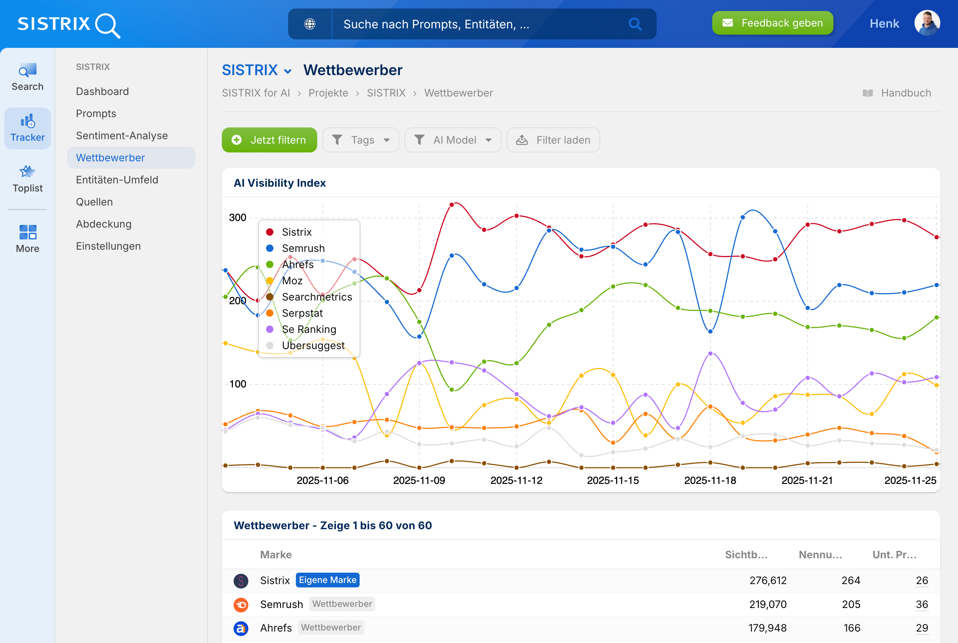Click the Feedback geben button
The width and height of the screenshot is (958, 643).
pyautogui.click(x=772, y=23)
